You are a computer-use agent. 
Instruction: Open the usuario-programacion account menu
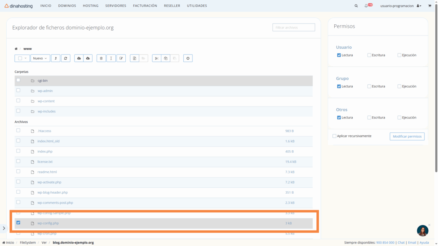pos(400,6)
